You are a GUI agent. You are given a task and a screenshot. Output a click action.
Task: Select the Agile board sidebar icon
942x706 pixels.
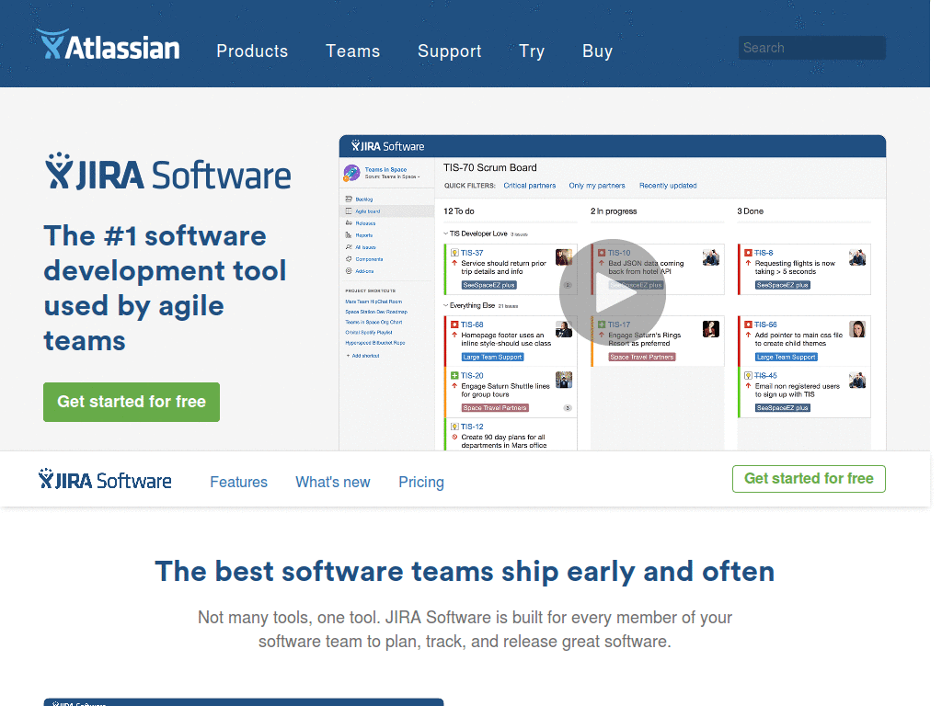coord(349,211)
